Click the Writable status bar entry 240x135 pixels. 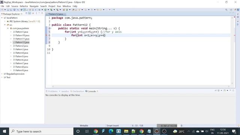[84, 126]
